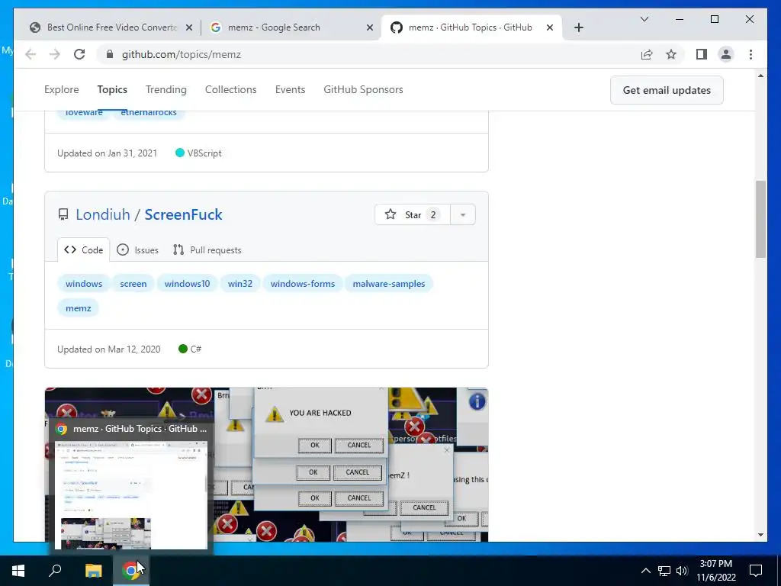Go back using the browser back arrow

point(31,54)
